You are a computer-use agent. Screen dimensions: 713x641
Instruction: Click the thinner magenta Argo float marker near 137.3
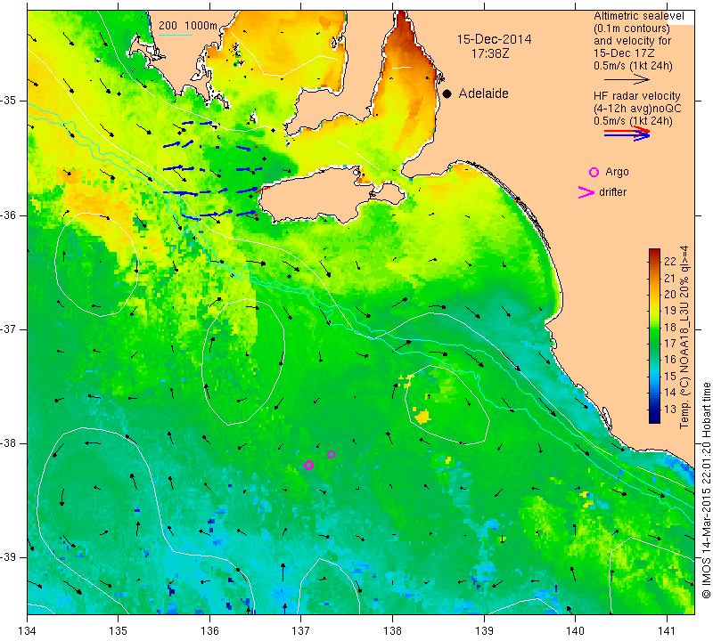(331, 454)
